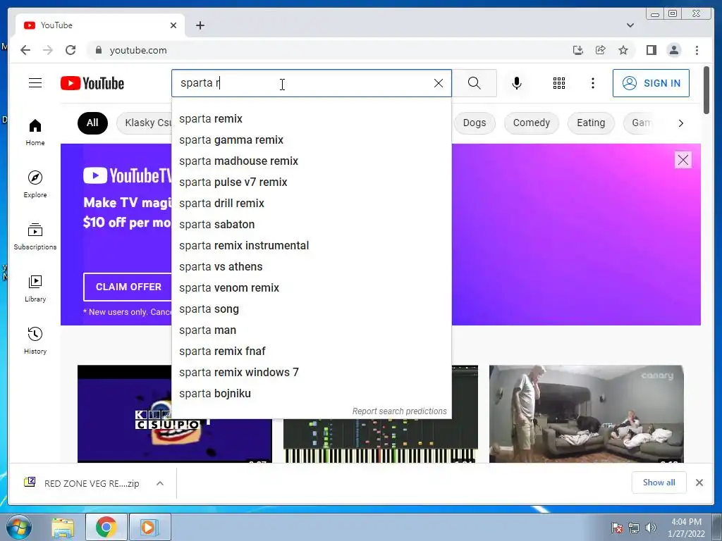Choose suggestion "sparta remix instrumental"
Image resolution: width=722 pixels, height=541 pixels.
[311, 246]
